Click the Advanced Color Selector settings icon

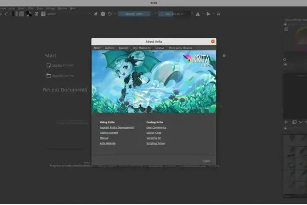point(286,24)
